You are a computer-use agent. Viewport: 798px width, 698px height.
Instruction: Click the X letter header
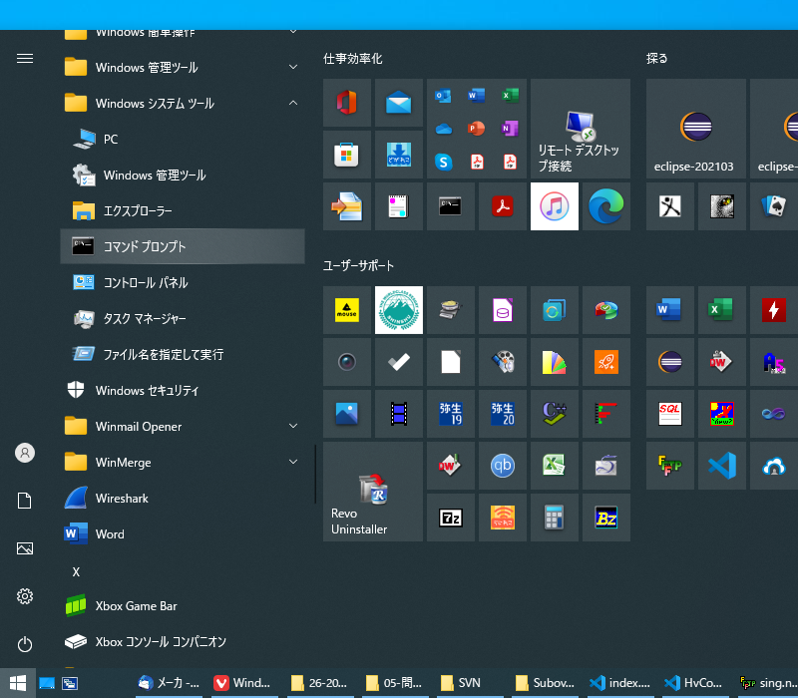[x=76, y=571]
